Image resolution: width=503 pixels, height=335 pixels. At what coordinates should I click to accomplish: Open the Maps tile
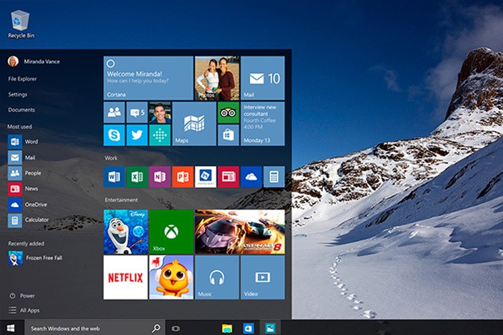tap(194, 124)
